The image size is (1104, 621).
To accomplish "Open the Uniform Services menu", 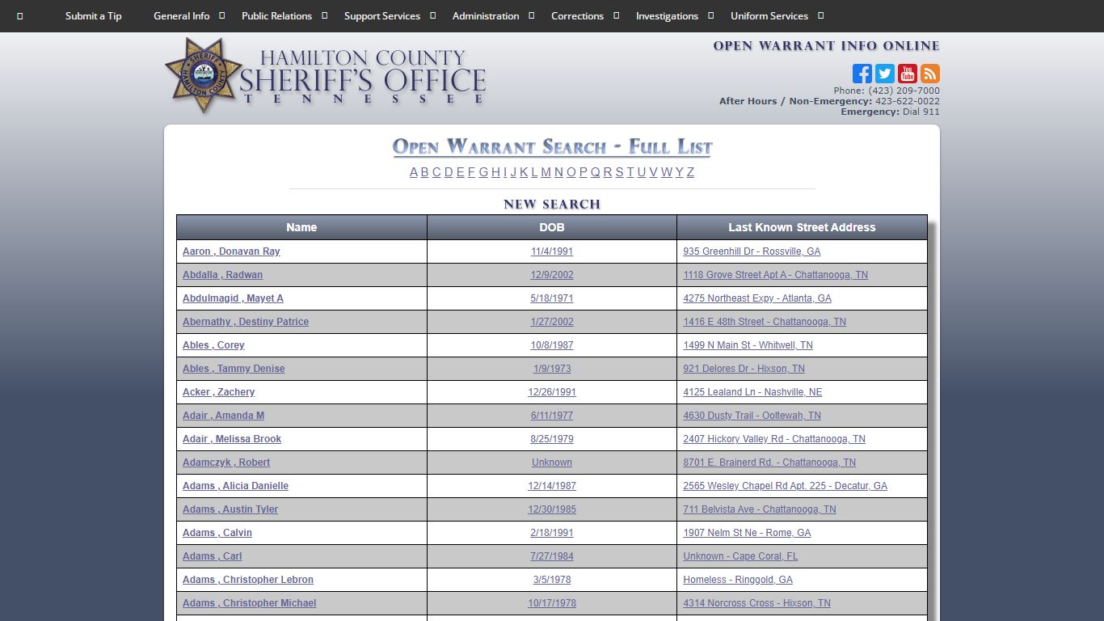I will [x=769, y=16].
